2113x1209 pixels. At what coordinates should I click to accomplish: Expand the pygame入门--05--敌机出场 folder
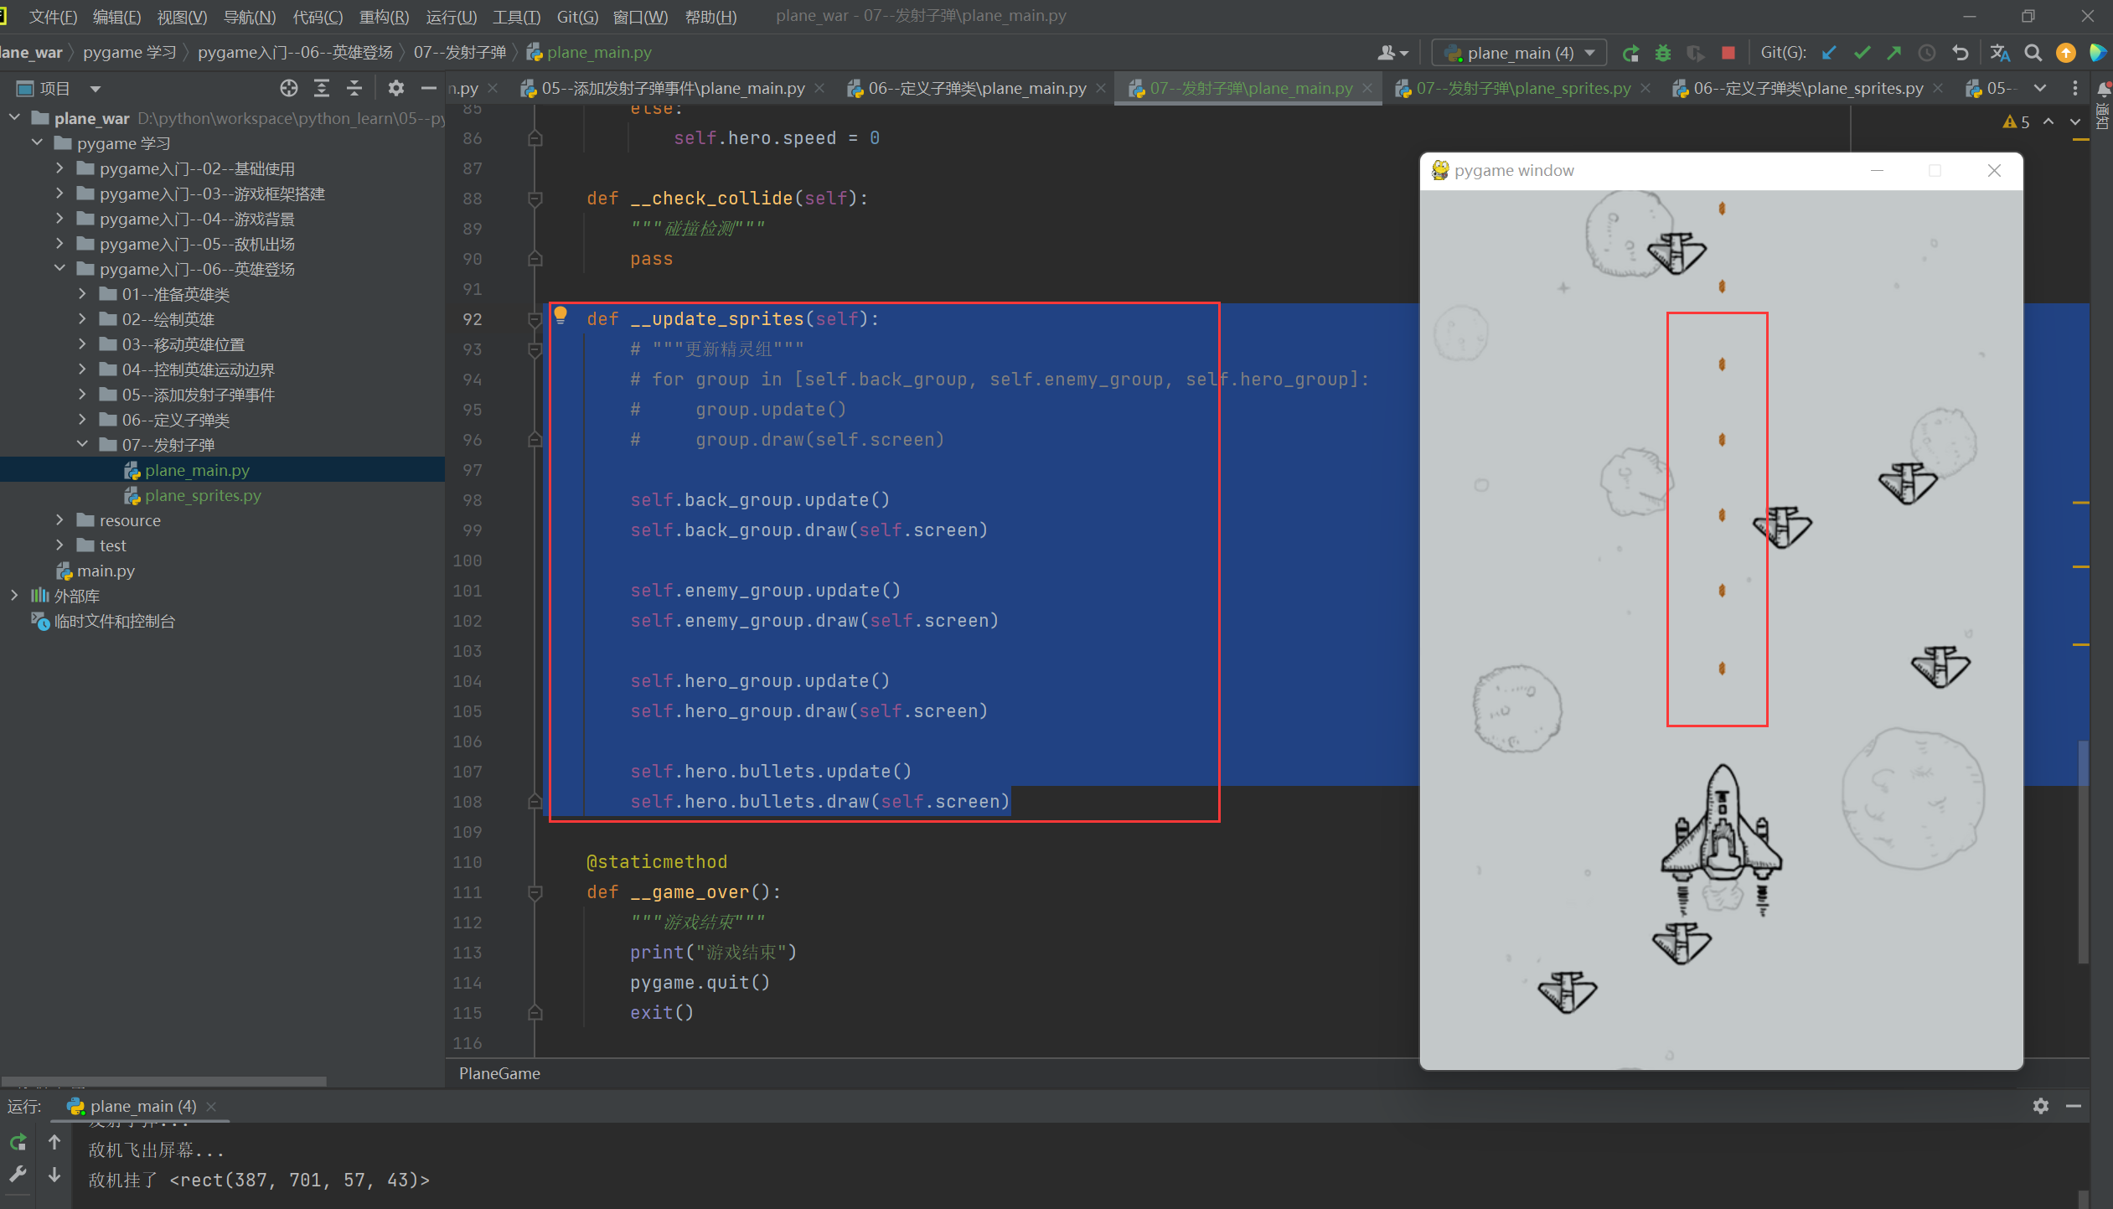59,244
